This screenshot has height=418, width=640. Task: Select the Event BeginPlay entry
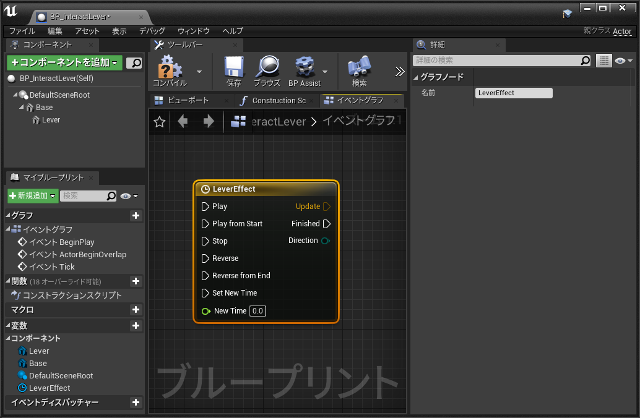pos(61,242)
